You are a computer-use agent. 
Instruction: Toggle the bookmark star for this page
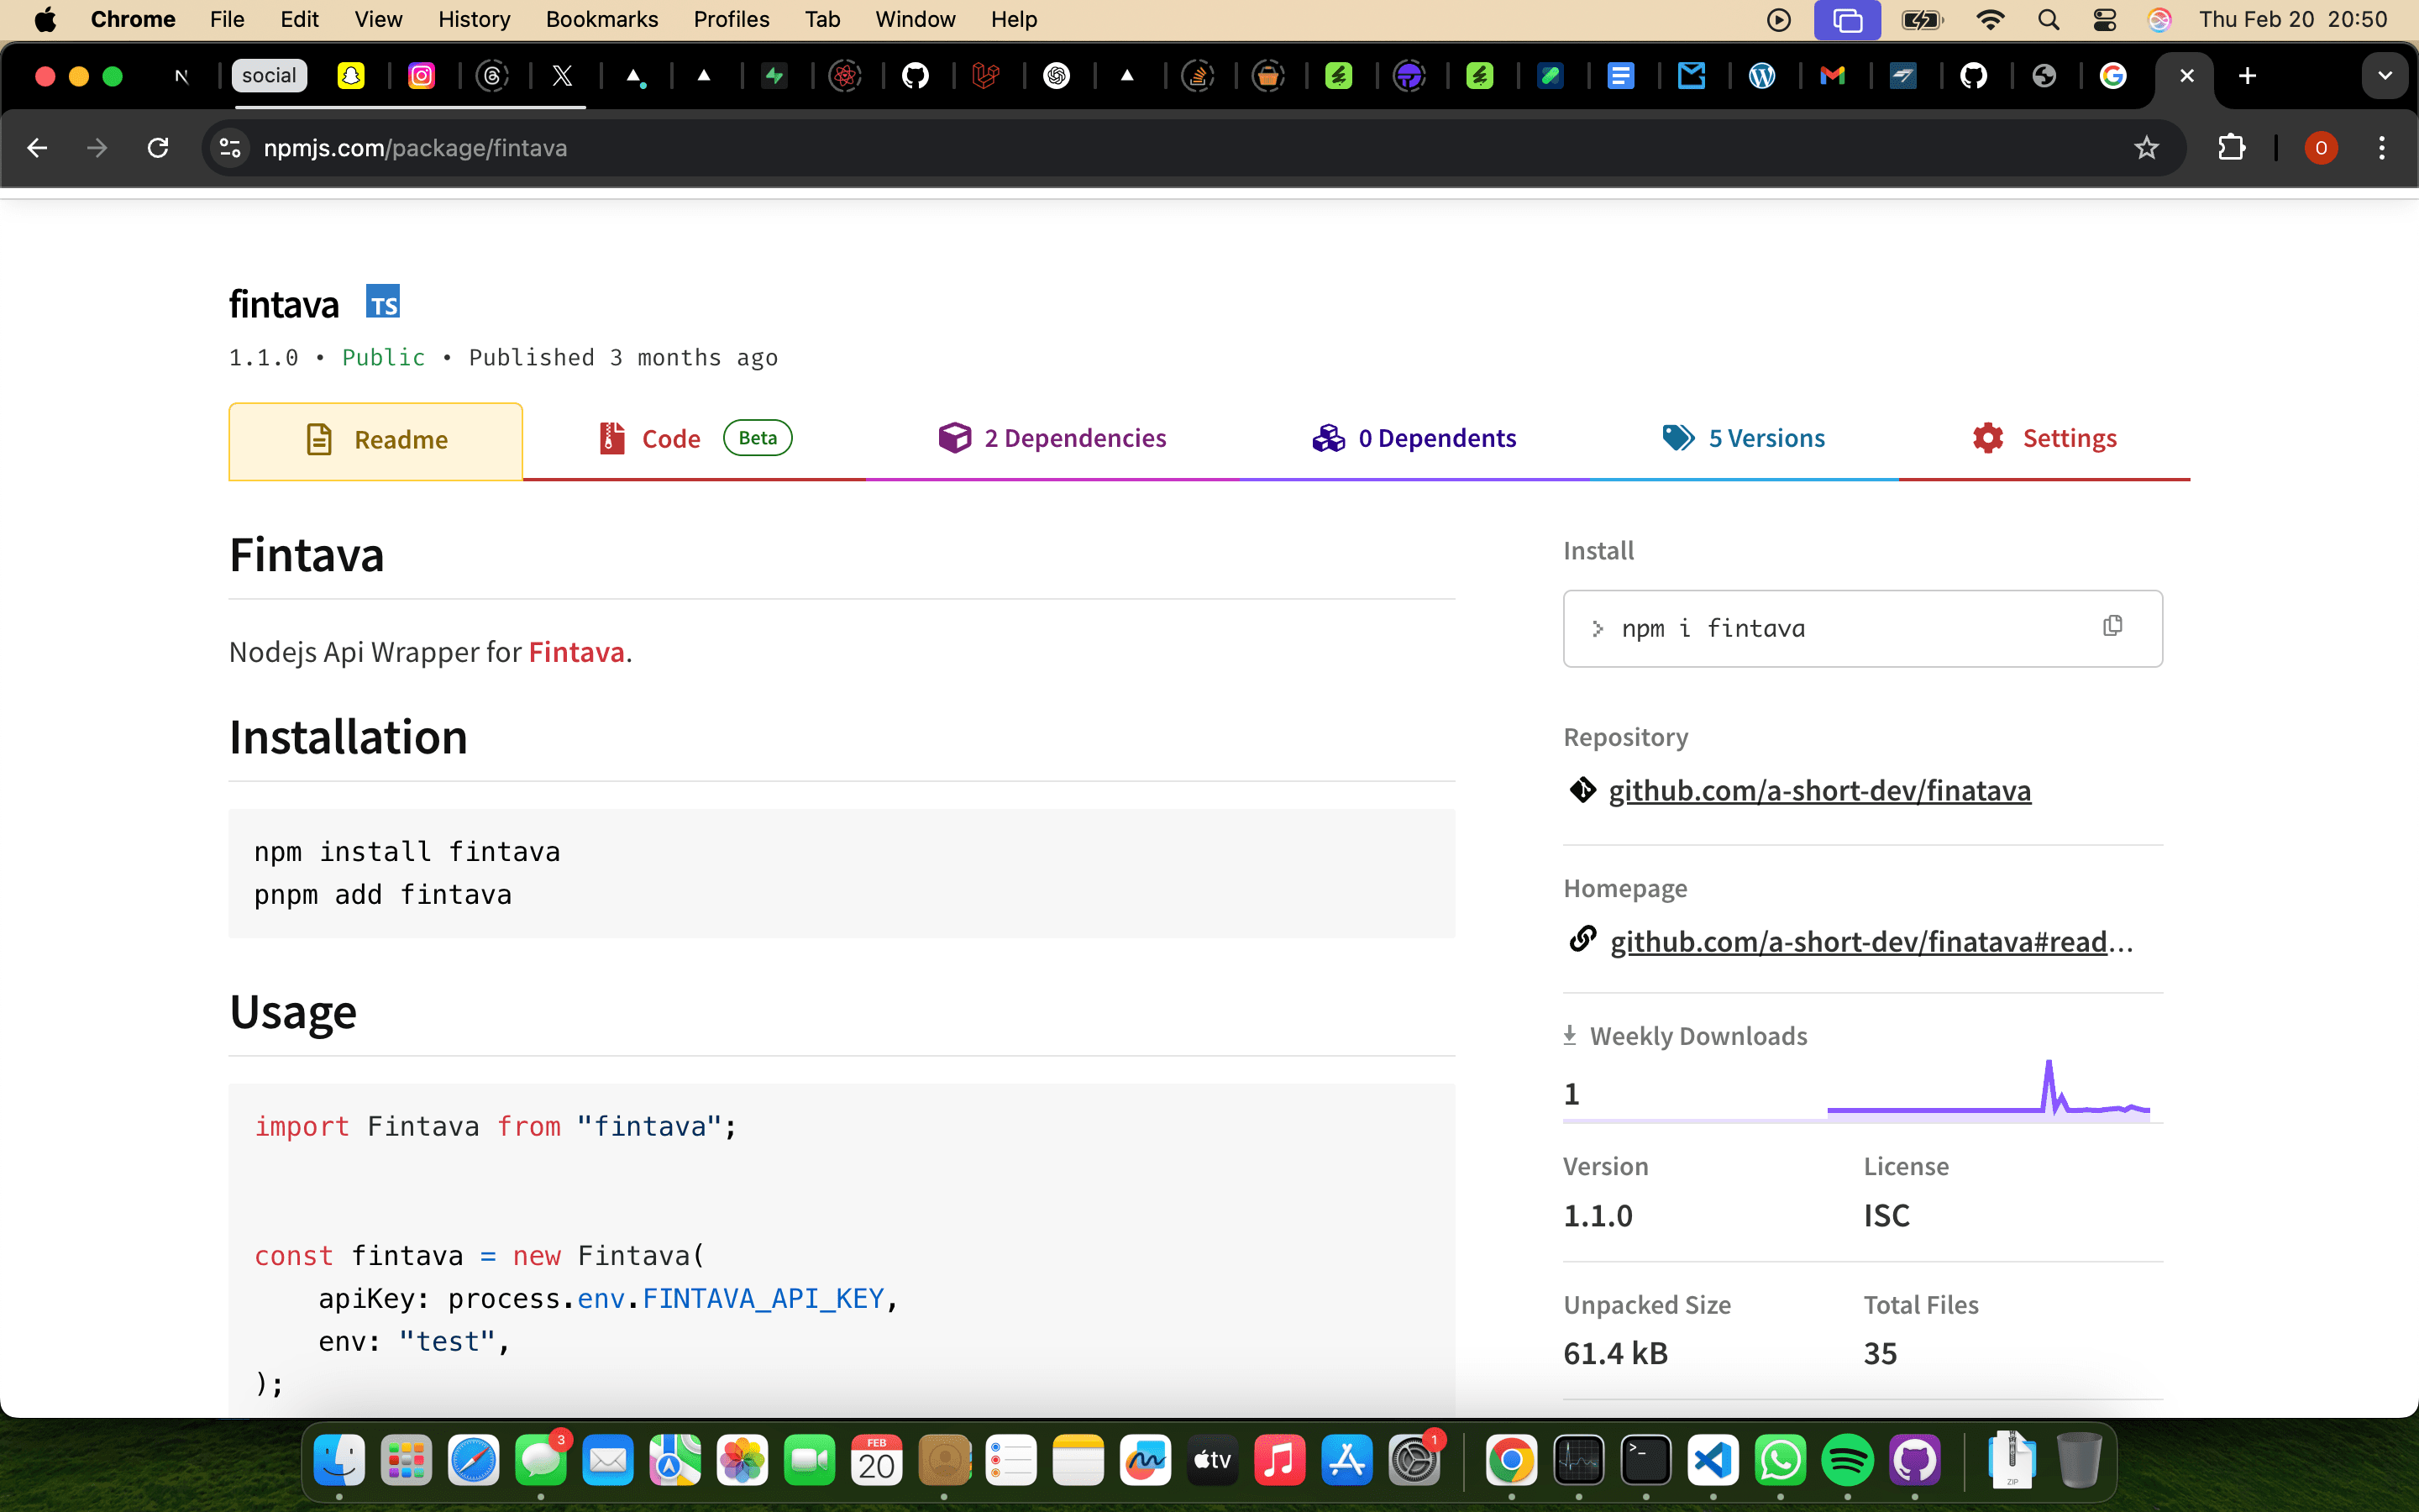tap(2146, 147)
